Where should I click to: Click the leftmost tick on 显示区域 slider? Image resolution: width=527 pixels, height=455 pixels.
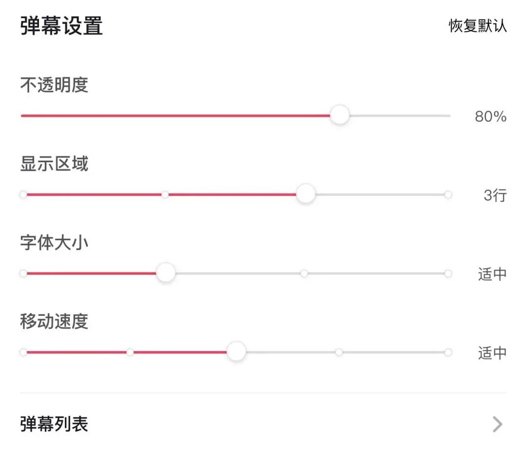pyautogui.click(x=22, y=194)
